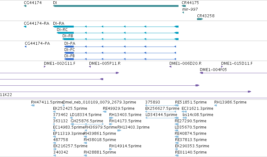The height and width of the screenshot is (157, 267).
Task: Open EST RE40874.5prime
Action: pos(190,134)
